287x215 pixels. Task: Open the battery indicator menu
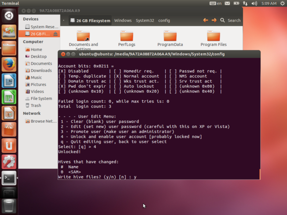click(237, 3)
